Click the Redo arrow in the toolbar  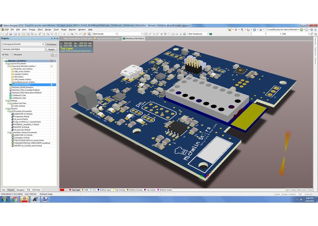(81, 34)
